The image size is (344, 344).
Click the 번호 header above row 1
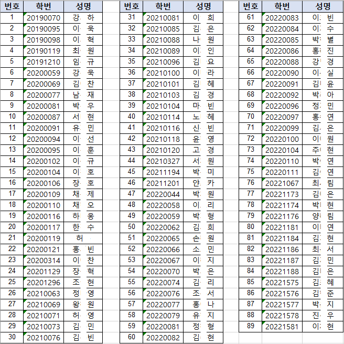12,6
